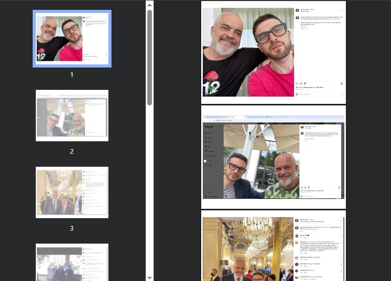Jump to the page 3 thumbnail
391x281 pixels.
tap(72, 192)
